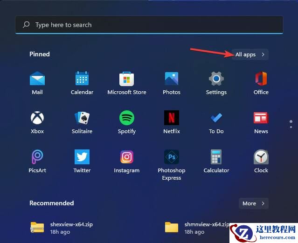Open the Photos app
Screen dimensions: 298x243
(172, 83)
